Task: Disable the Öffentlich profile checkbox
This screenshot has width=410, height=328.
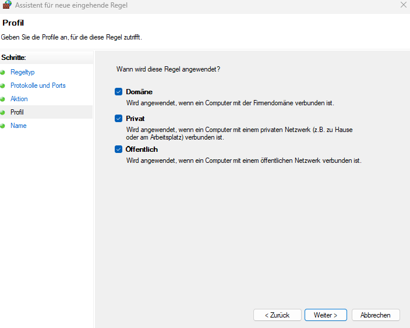Action: [x=119, y=149]
